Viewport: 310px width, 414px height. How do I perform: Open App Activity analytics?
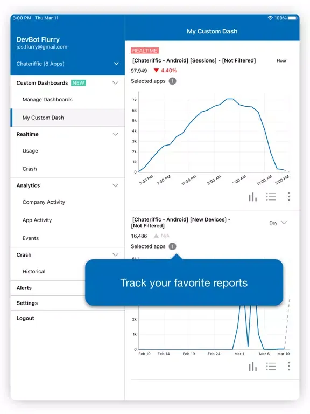click(67, 220)
